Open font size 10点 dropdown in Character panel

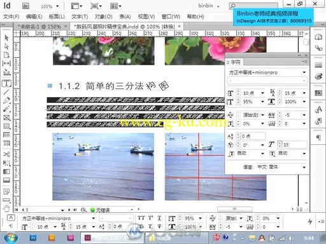pyautogui.click(x=263, y=93)
